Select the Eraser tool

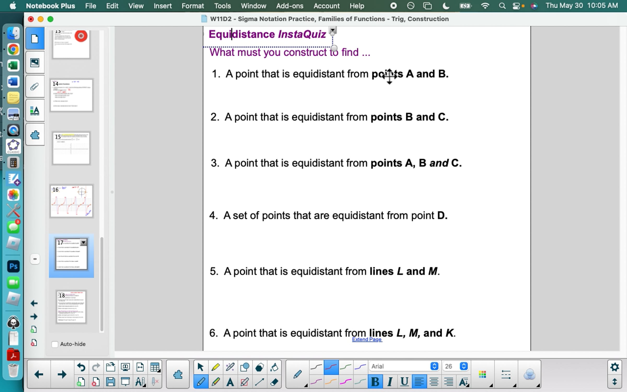pyautogui.click(x=274, y=382)
